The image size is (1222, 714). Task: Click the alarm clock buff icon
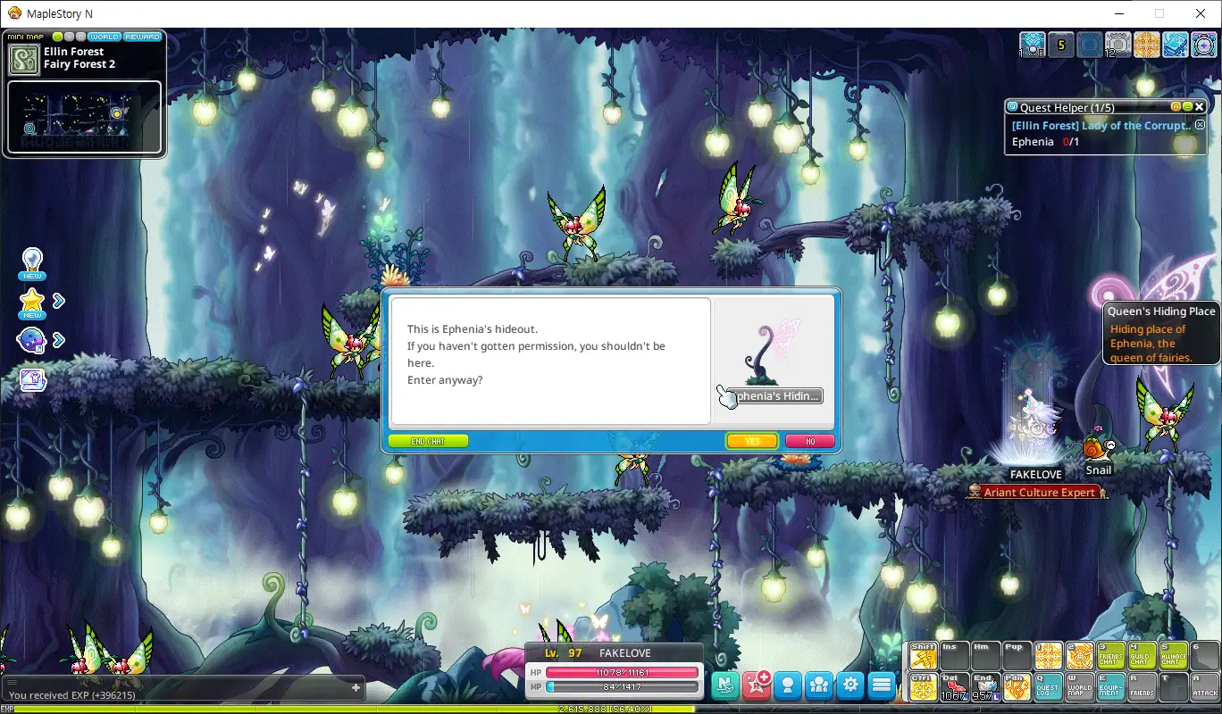tap(1204, 45)
